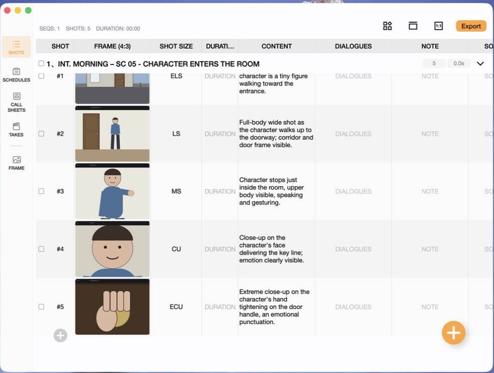Image resolution: width=494 pixels, height=373 pixels.
Task: Open the Shots sidebar panel
Action: tap(17, 47)
